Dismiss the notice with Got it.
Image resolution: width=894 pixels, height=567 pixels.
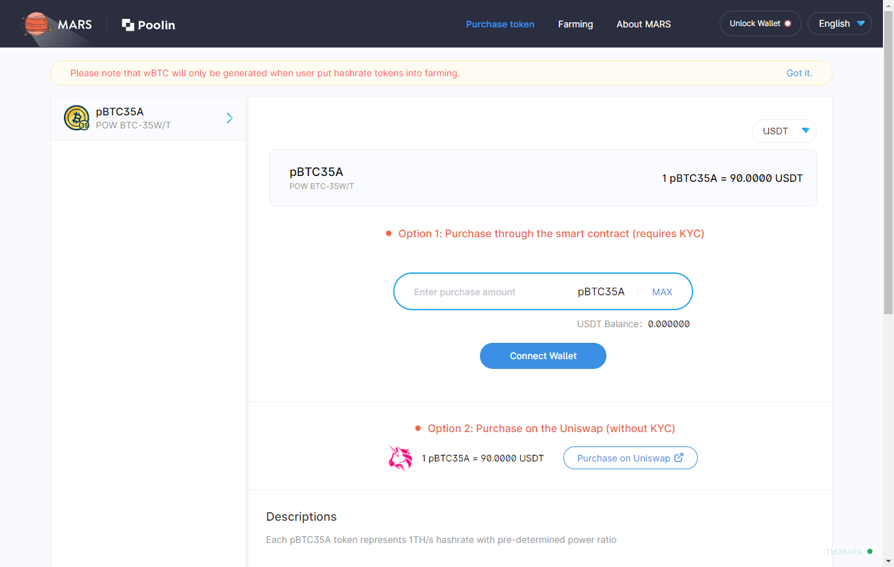(x=799, y=73)
